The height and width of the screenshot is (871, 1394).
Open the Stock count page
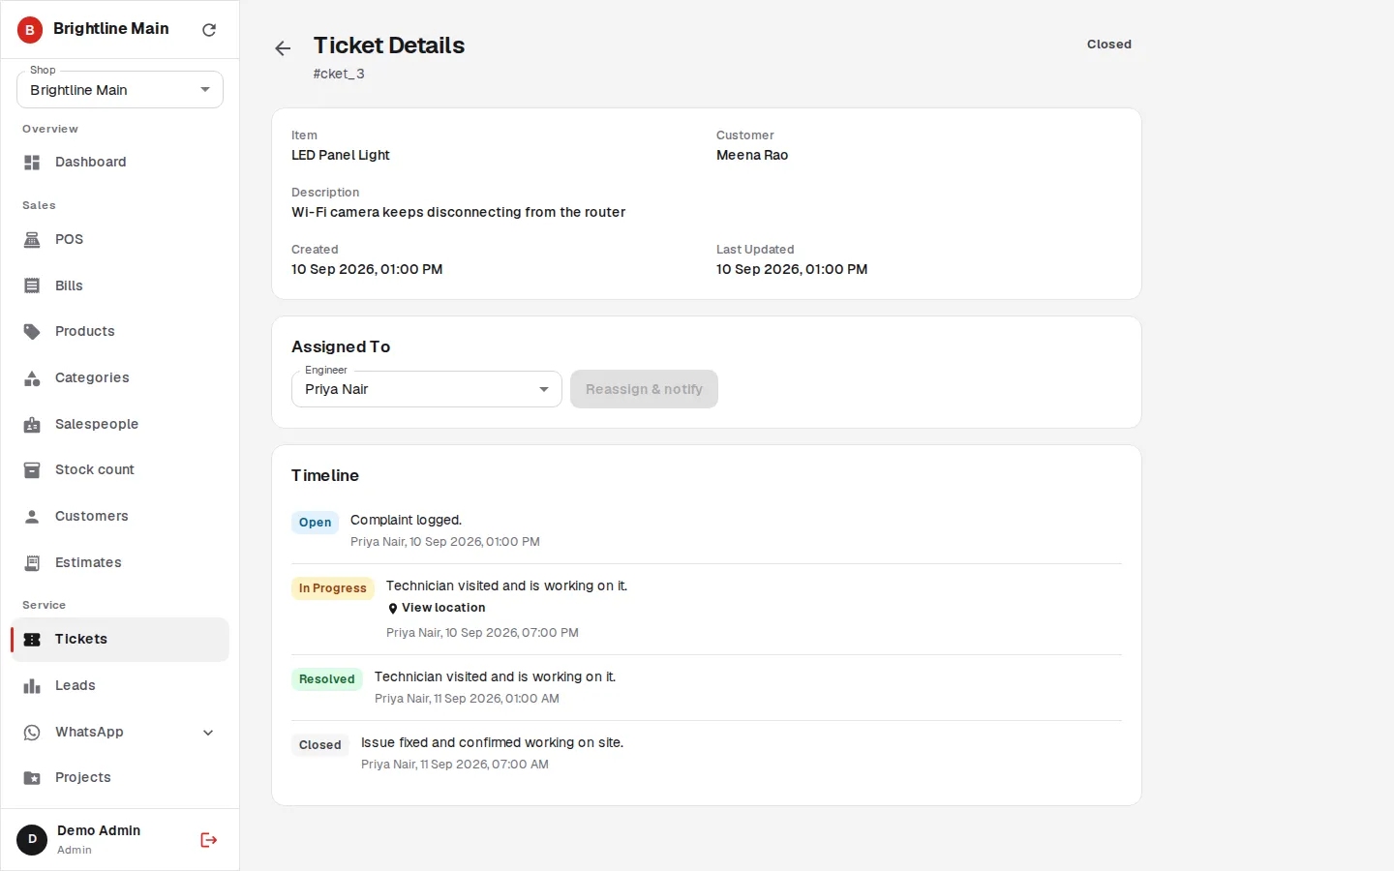(120, 470)
